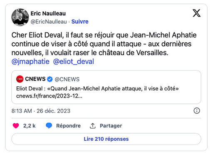Click the Lire 210 réponses button
The width and height of the screenshot is (213, 154).
(x=106, y=139)
